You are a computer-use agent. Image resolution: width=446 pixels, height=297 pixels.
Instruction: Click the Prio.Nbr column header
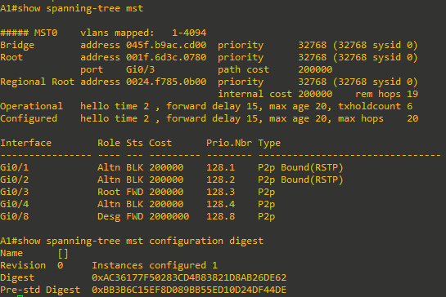[229, 143]
